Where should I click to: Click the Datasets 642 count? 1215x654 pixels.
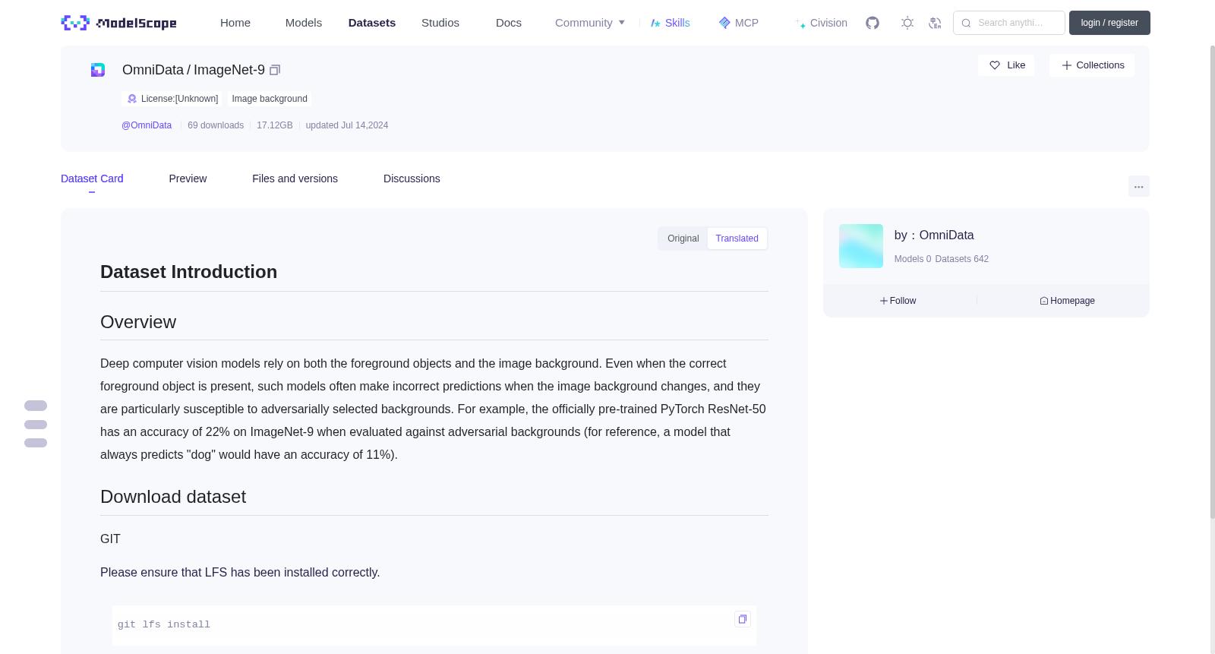962,259
